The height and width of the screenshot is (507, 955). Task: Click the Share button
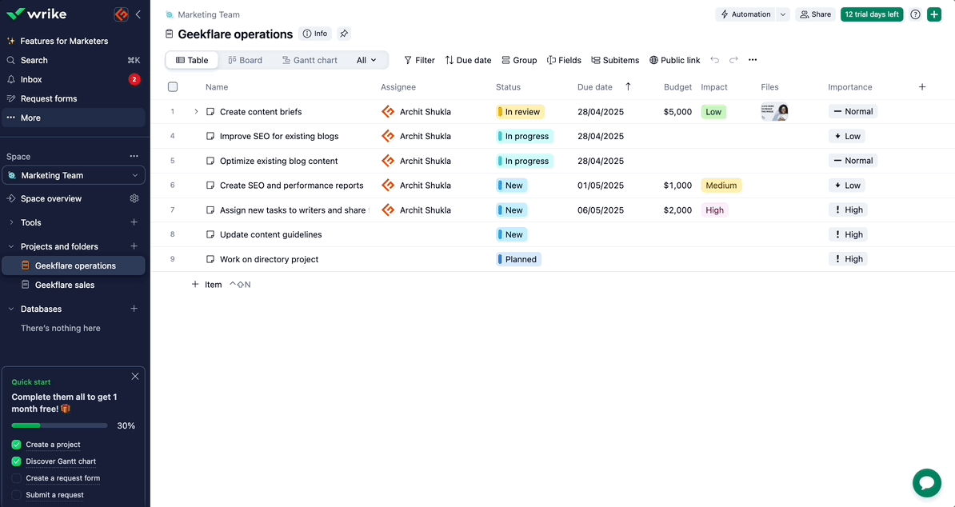(x=815, y=14)
